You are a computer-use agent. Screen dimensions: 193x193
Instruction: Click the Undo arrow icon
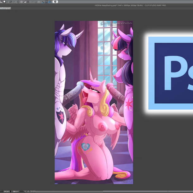point(11,2)
